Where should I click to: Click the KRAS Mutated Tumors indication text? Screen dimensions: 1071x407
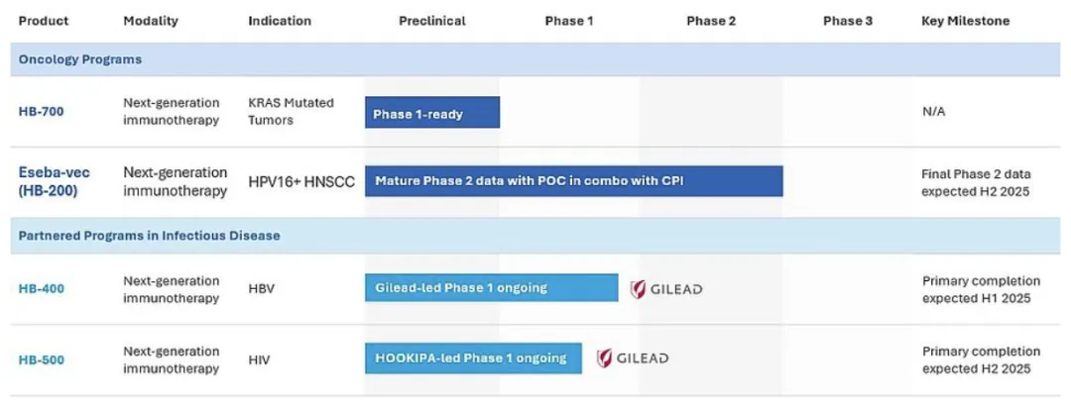click(x=291, y=111)
